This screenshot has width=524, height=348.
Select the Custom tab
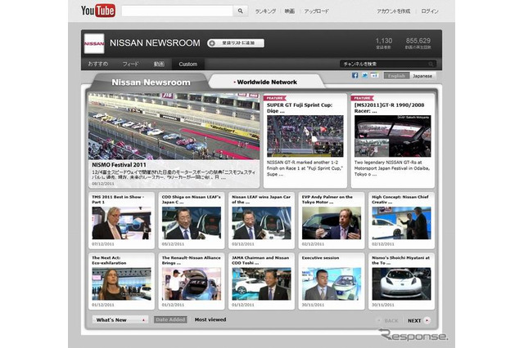coord(187,64)
